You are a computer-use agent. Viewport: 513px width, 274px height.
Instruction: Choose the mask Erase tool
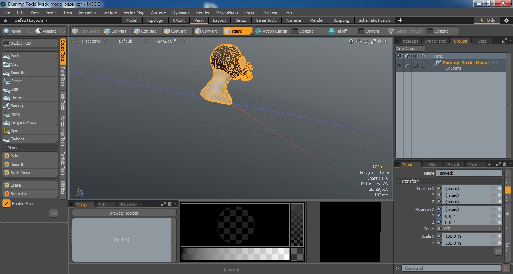point(30,185)
